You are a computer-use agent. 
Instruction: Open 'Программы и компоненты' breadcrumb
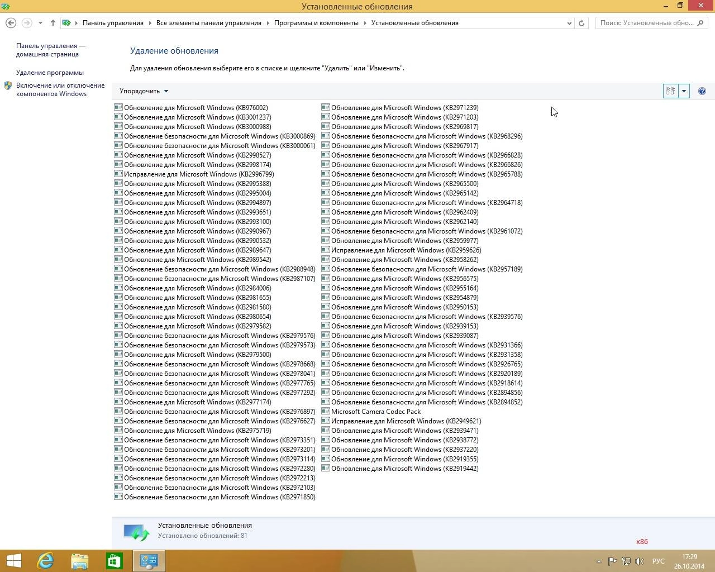click(316, 23)
